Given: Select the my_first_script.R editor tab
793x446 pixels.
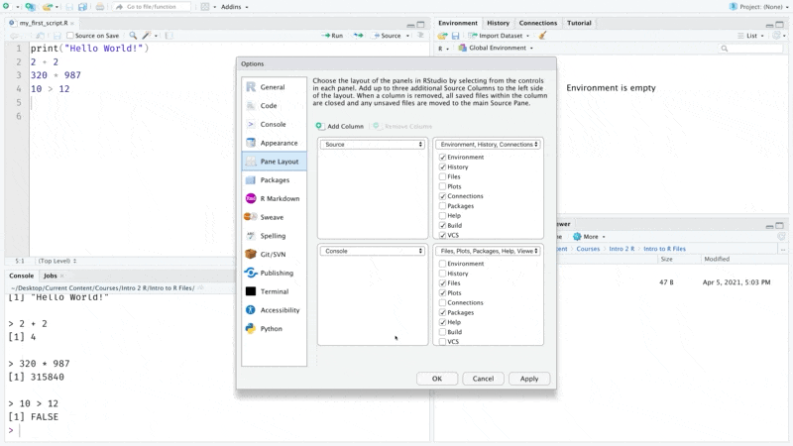Looking at the screenshot, I should tap(44, 23).
